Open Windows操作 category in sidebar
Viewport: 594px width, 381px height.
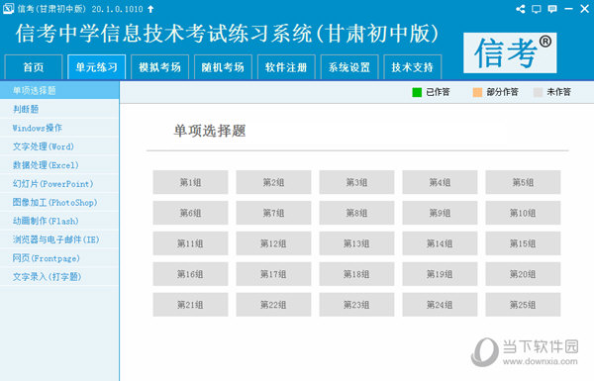(x=59, y=128)
